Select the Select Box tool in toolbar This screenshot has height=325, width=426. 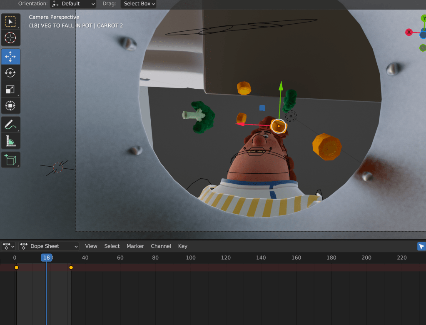[10, 22]
